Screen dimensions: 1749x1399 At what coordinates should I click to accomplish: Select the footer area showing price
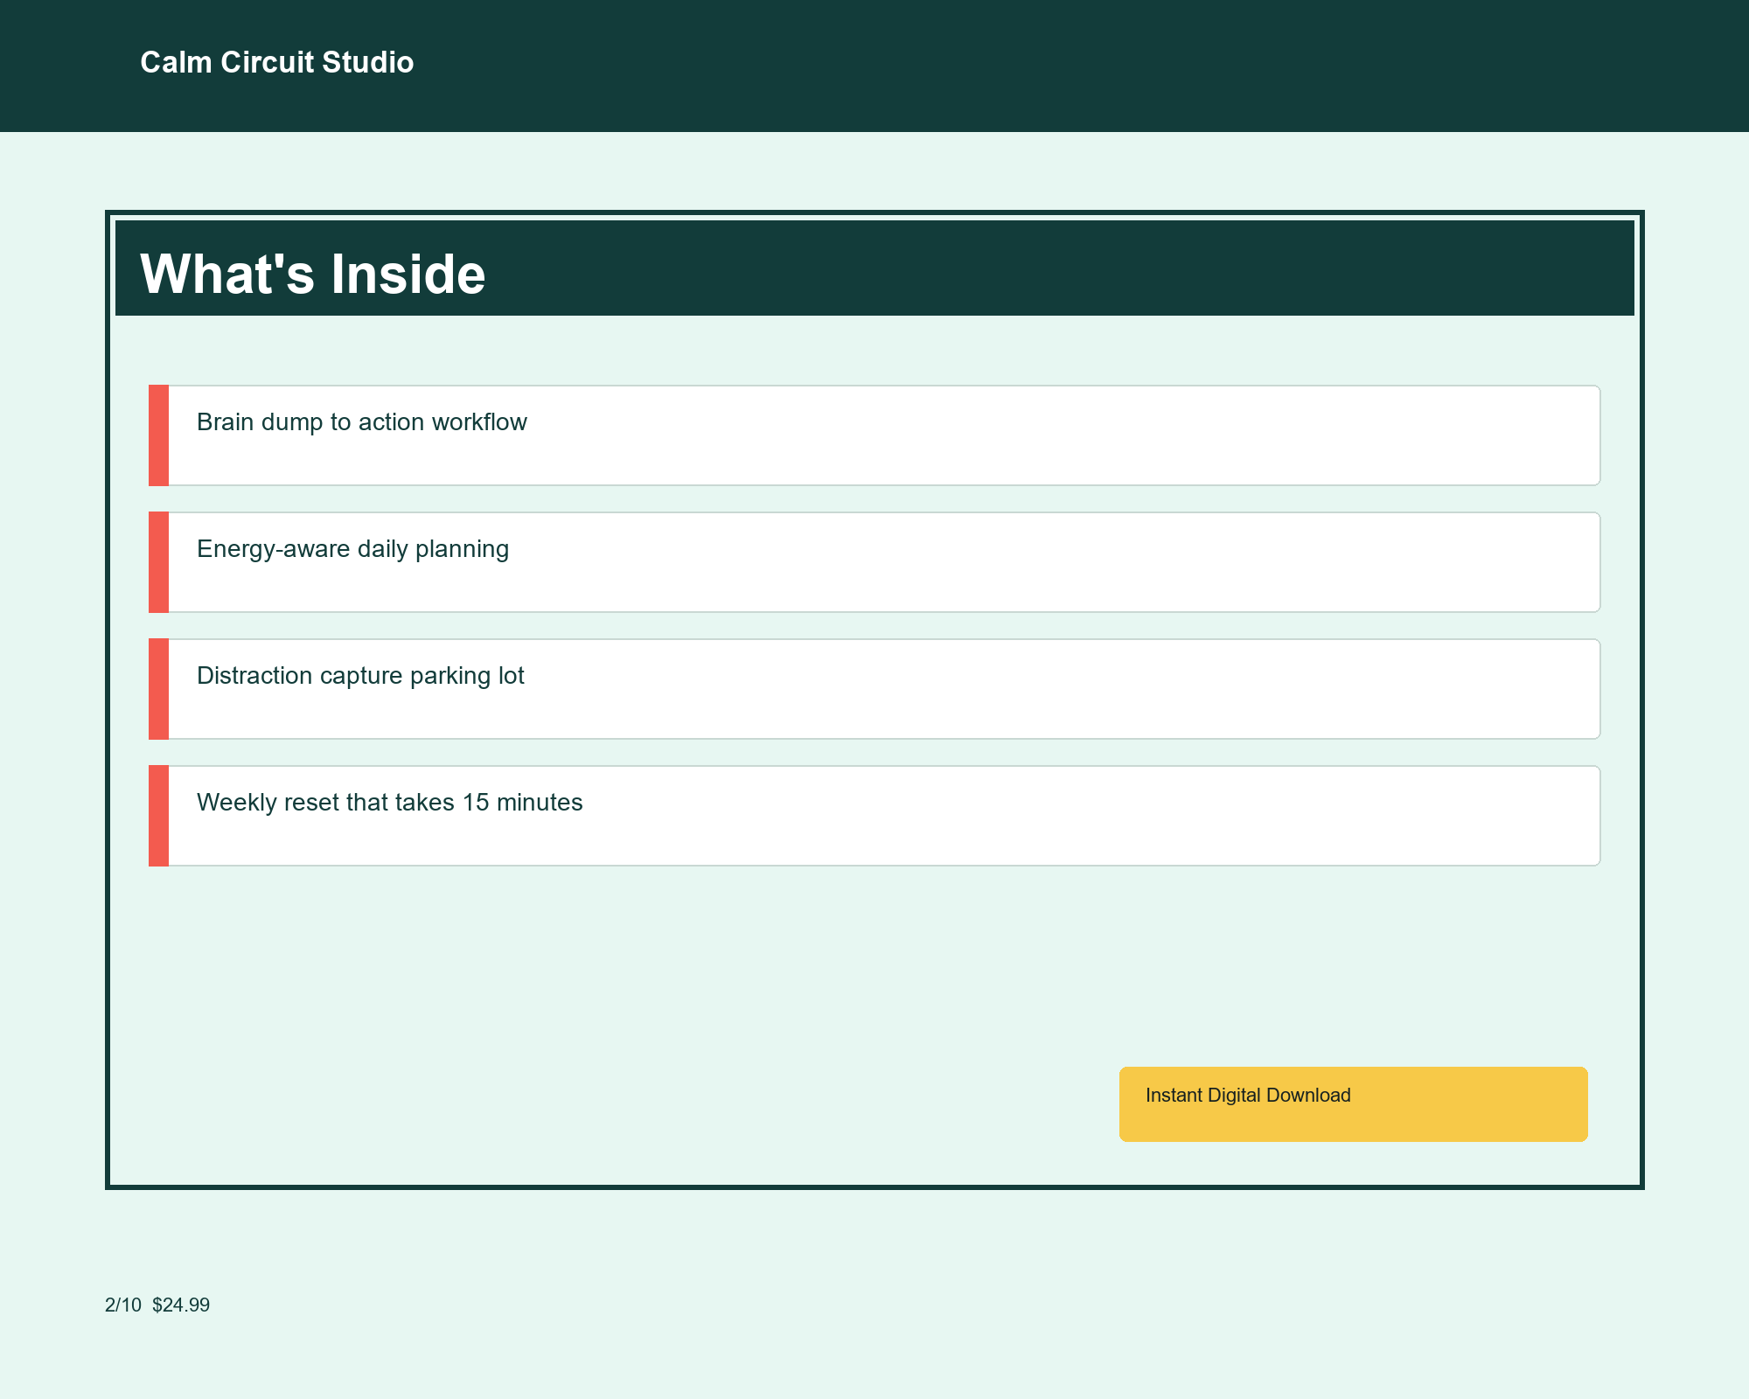157,1304
